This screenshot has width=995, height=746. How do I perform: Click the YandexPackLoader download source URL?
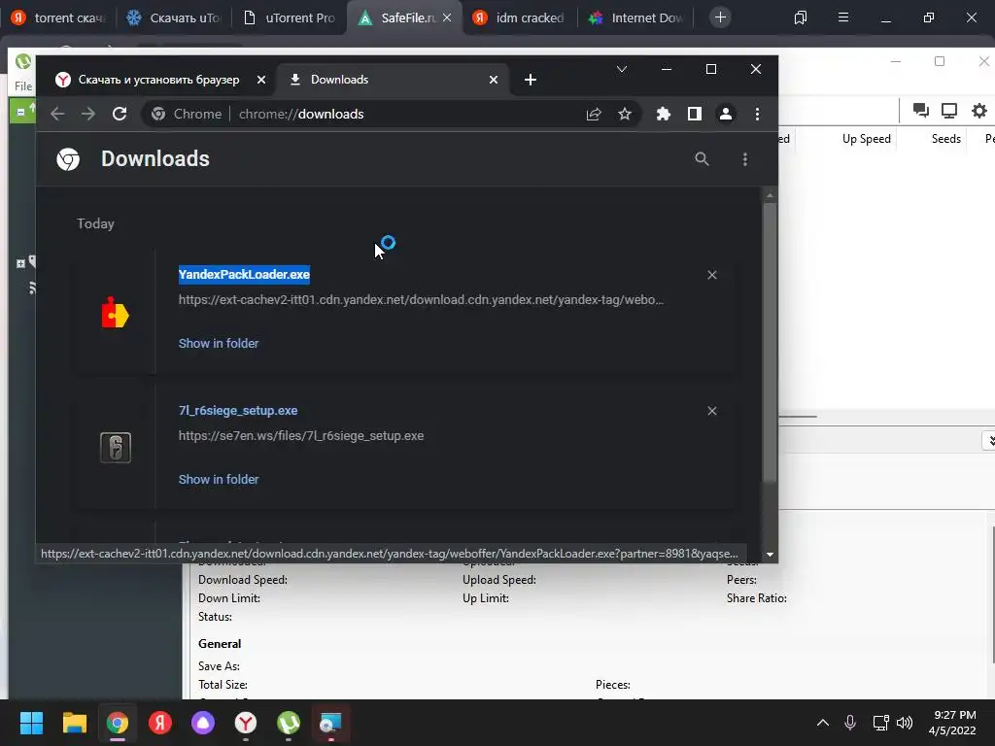(421, 299)
